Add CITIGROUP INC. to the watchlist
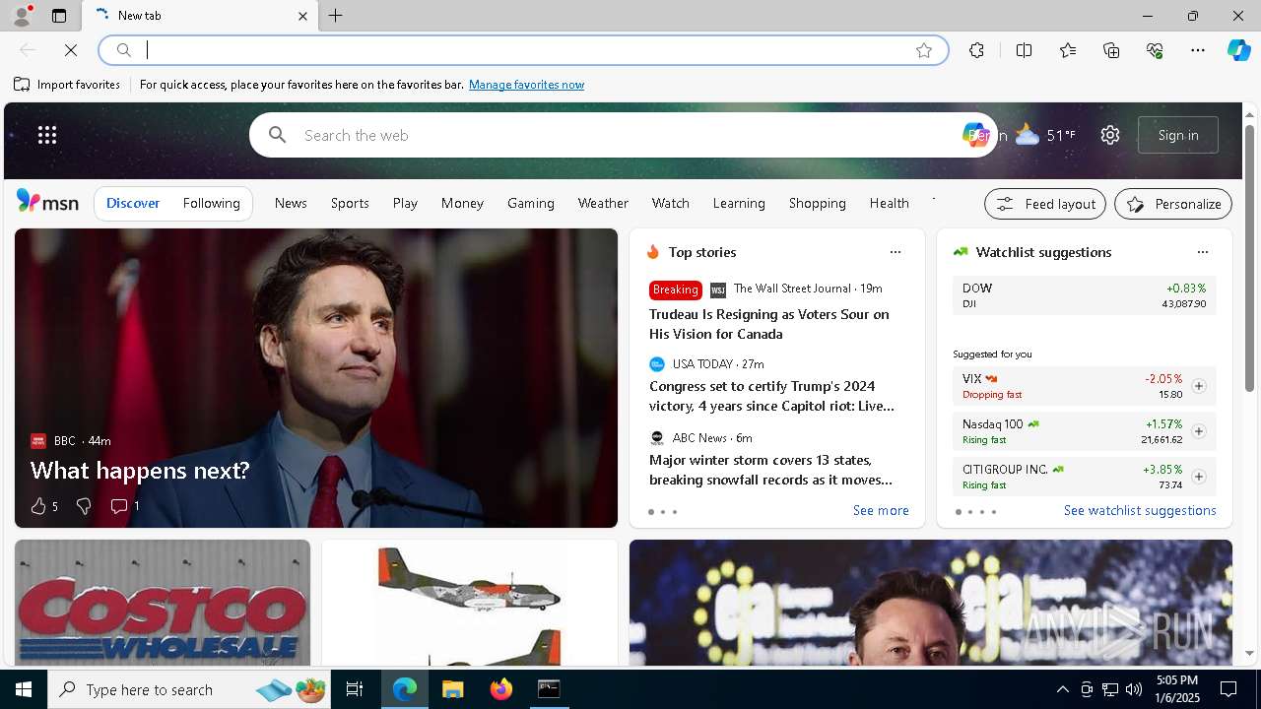 1199,477
